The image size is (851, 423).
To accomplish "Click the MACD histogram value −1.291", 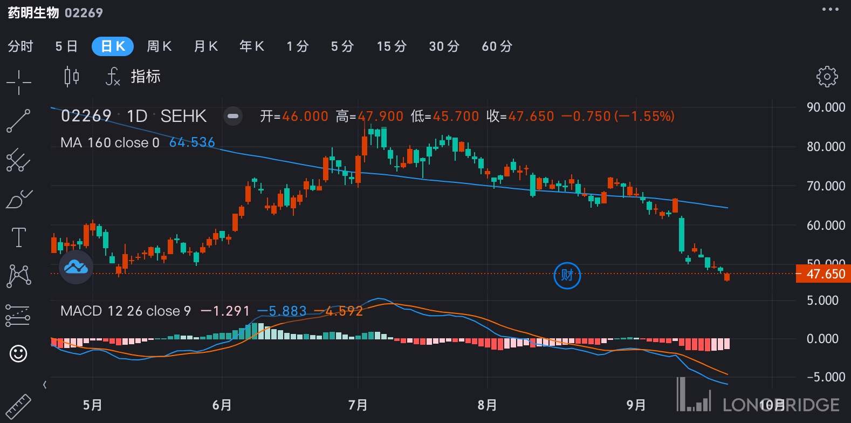I will (x=225, y=311).
